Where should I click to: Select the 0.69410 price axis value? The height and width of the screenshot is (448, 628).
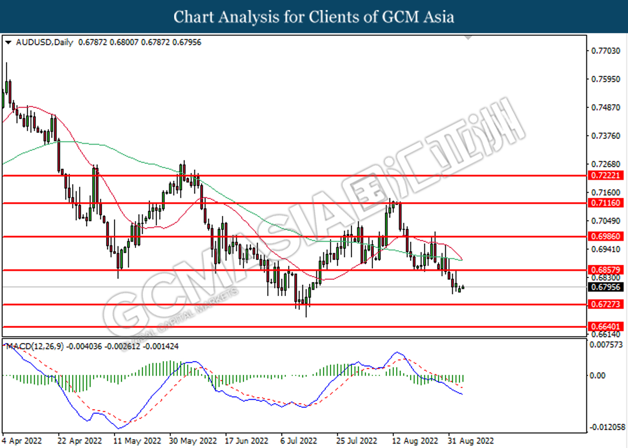point(605,249)
